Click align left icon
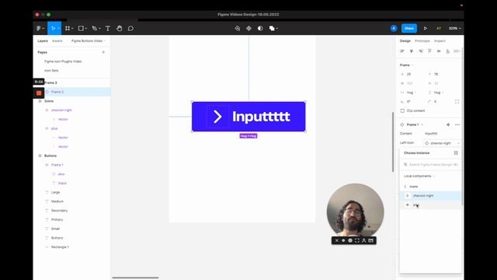Image resolution: width=497 pixels, height=280 pixels. click(402, 51)
